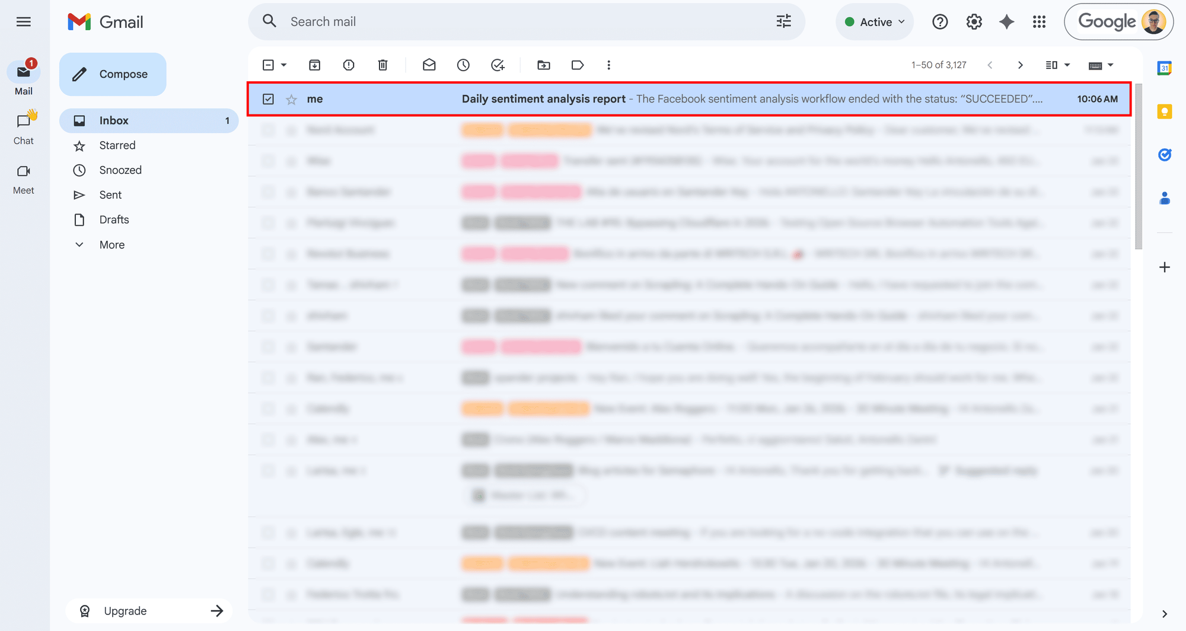Snooze the selected email

463,65
